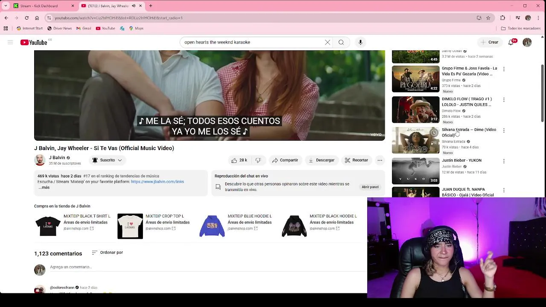Go to YouTube home via logo
Screen dimensions: 546x307
pyautogui.click(x=34, y=42)
